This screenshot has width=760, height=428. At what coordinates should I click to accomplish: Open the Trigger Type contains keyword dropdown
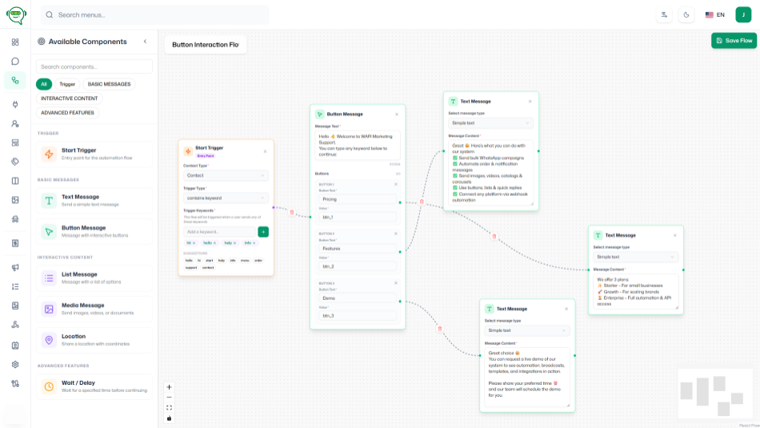tap(226, 198)
